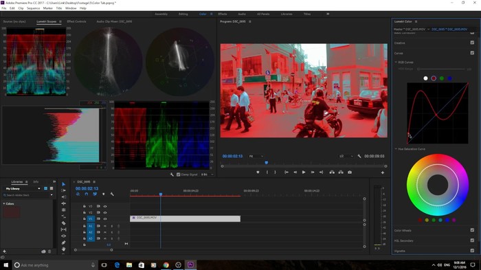The width and height of the screenshot is (481, 270).
Task: Open Timeline Display Settings wrench
Action: (x=112, y=194)
